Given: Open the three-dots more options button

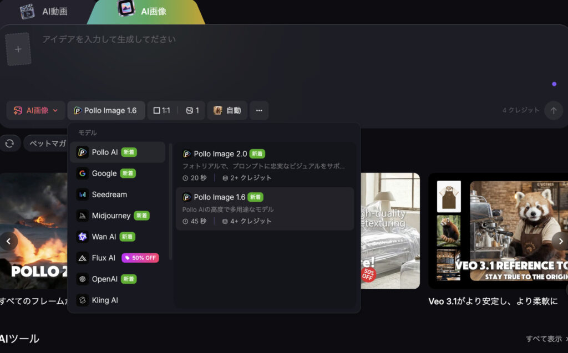Looking at the screenshot, I should tap(259, 110).
